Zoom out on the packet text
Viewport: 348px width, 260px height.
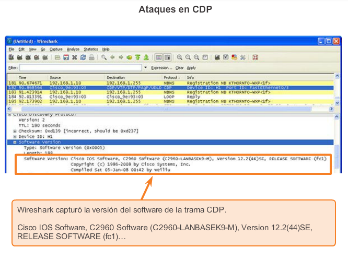(188, 57)
